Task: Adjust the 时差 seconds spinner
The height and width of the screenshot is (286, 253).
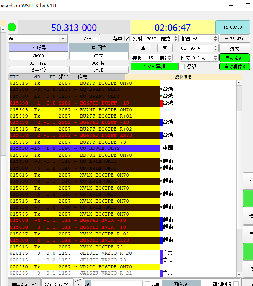Action: [x=215, y=58]
